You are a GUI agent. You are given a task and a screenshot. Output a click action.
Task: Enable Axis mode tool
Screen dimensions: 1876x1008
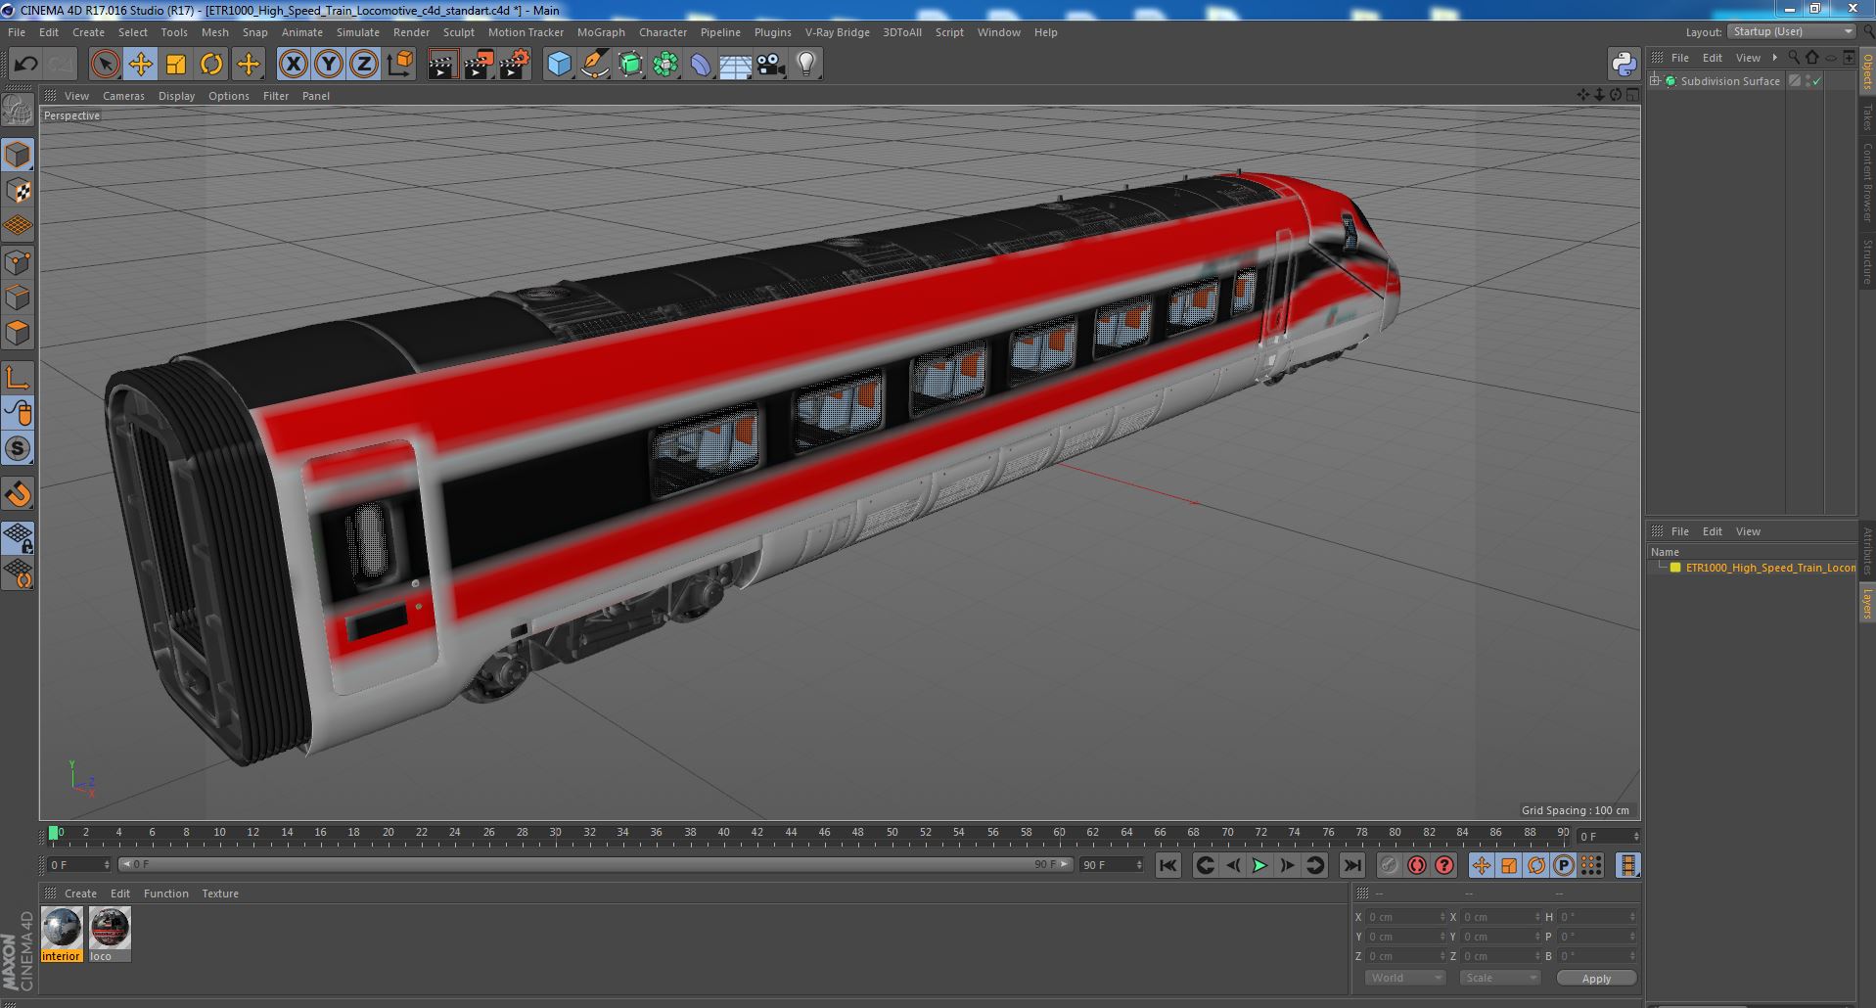[x=18, y=378]
